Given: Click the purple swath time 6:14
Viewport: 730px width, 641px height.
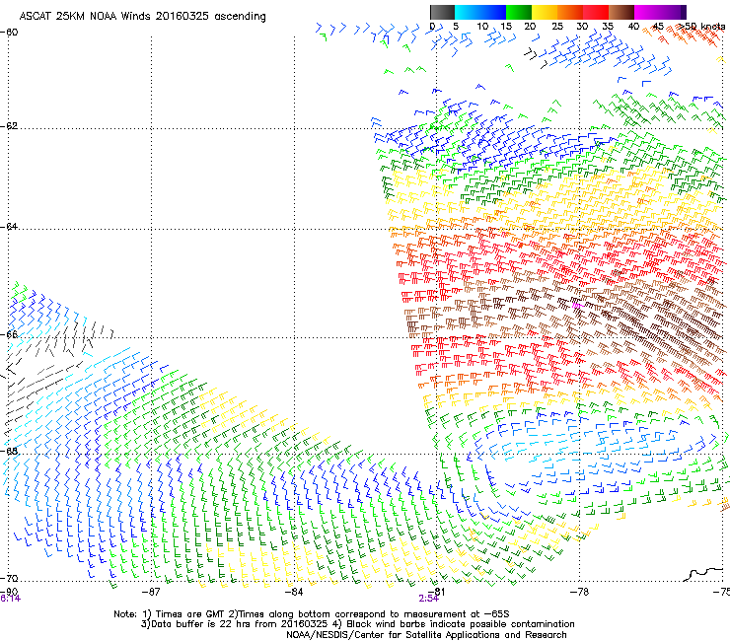Looking at the screenshot, I should click(10, 599).
